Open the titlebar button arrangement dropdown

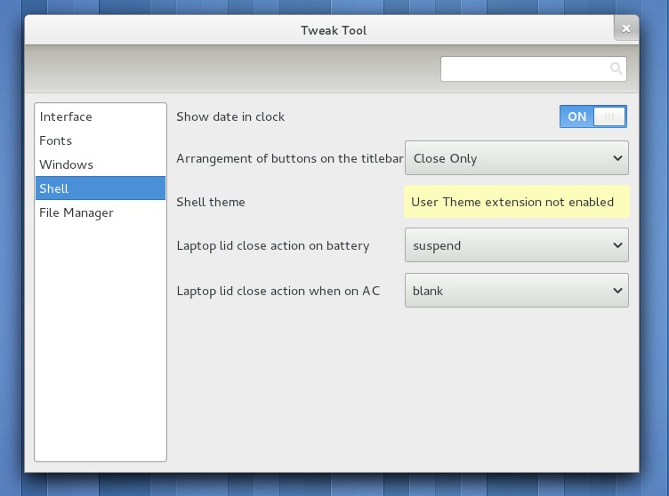[516, 158]
